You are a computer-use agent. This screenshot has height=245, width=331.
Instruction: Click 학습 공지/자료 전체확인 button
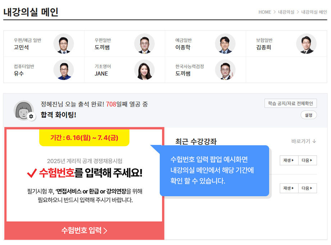coord(291,104)
